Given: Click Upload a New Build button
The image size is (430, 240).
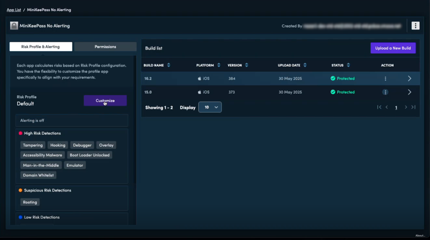Looking at the screenshot, I should (x=393, y=48).
